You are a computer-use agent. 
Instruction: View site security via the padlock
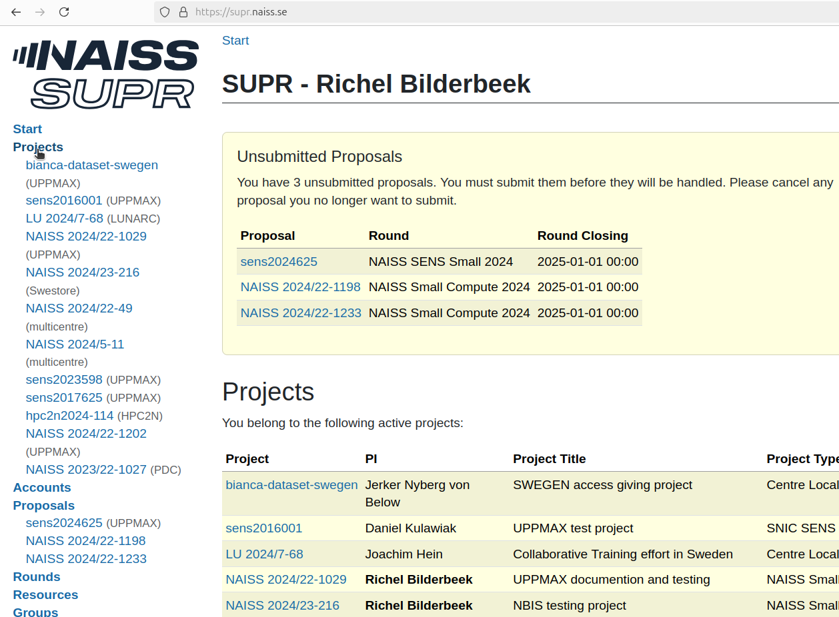182,12
